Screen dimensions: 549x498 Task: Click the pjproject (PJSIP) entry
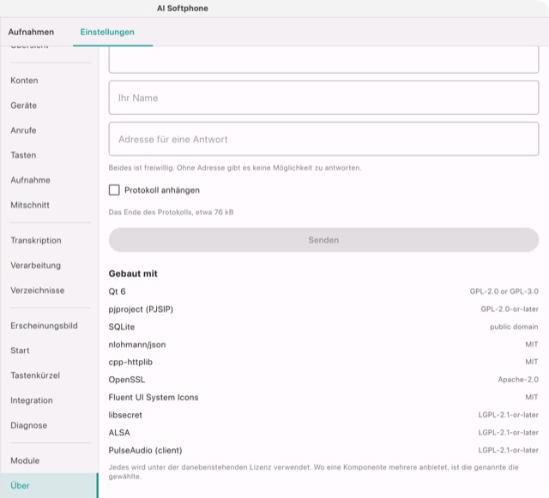pyautogui.click(x=141, y=309)
